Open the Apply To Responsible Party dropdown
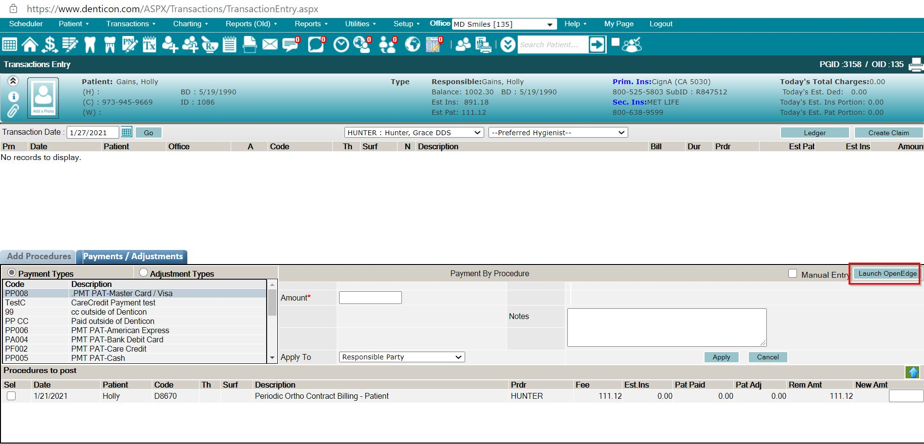The width and height of the screenshot is (924, 444). 402,357
